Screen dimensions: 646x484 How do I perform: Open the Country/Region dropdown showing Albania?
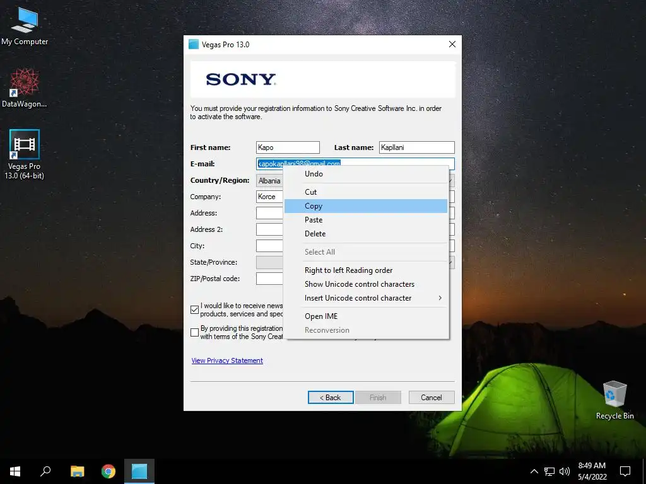pyautogui.click(x=270, y=181)
